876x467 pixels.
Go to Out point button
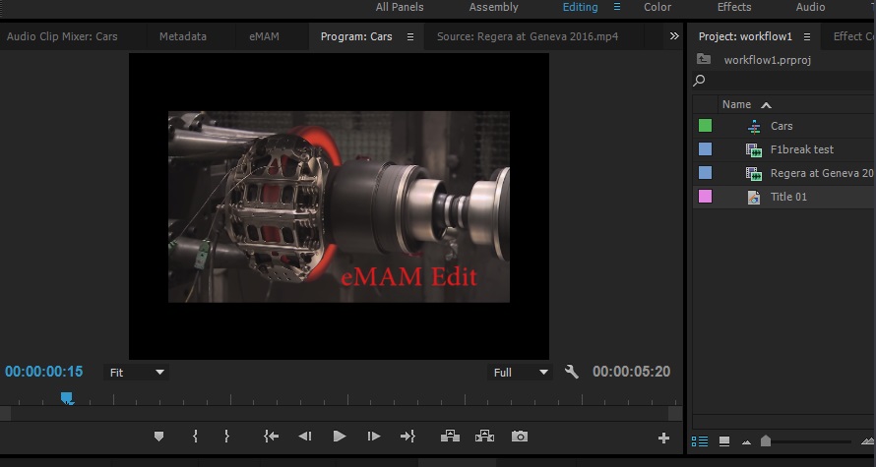point(407,437)
